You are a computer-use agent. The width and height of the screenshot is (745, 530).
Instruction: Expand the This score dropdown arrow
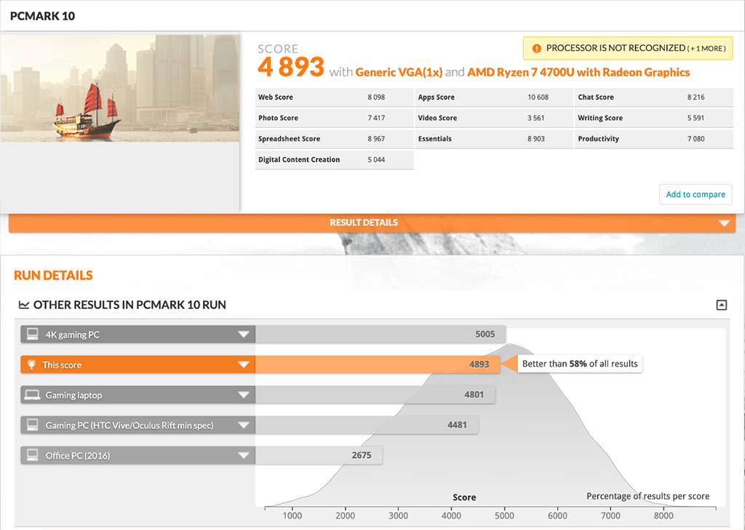[244, 365]
